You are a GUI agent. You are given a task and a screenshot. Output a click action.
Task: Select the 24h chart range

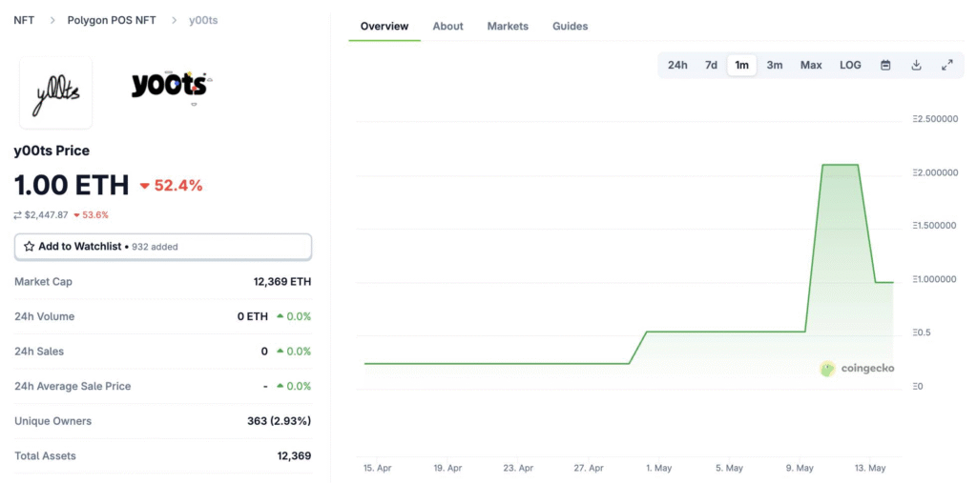click(677, 65)
